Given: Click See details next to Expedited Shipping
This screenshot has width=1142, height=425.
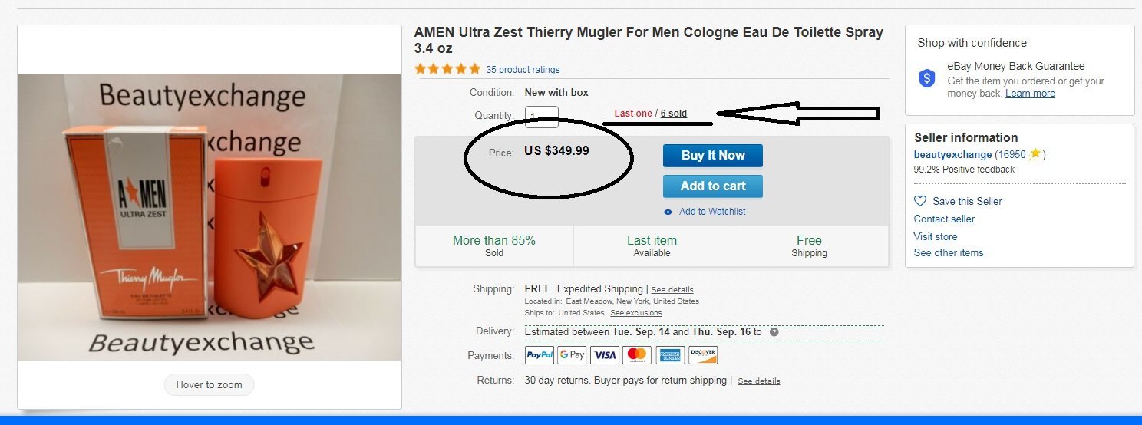Looking at the screenshot, I should pyautogui.click(x=672, y=290).
